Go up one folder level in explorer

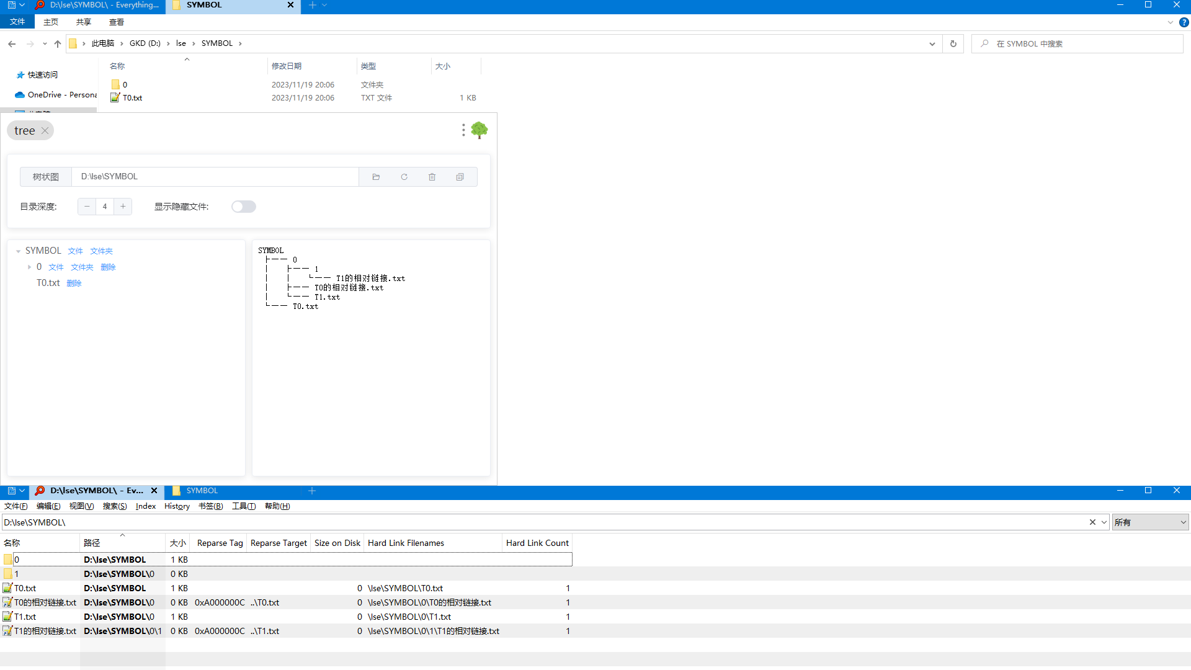[x=58, y=43]
